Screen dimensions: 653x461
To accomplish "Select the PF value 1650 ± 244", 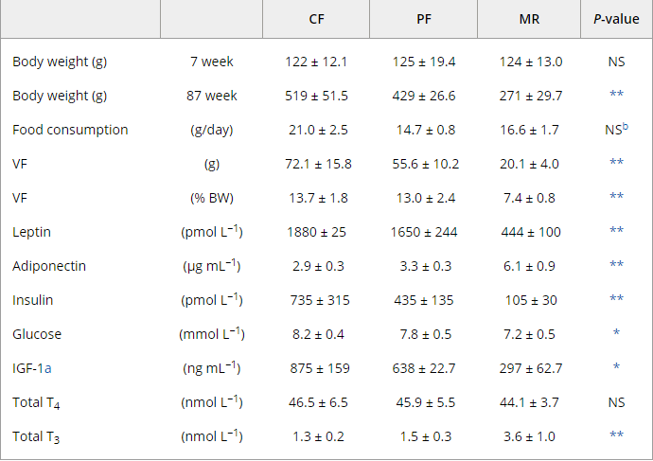I will 423,232.
